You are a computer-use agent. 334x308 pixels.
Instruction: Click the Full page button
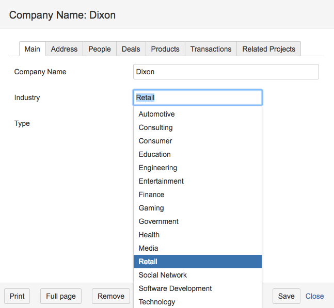tap(61, 296)
